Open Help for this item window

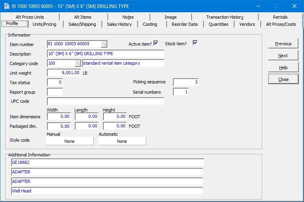click(x=283, y=67)
